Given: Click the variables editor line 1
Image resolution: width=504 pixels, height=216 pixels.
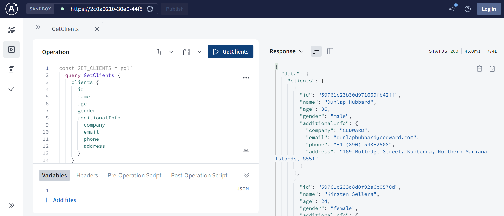Looking at the screenshot, I should pyautogui.click(x=145, y=191).
